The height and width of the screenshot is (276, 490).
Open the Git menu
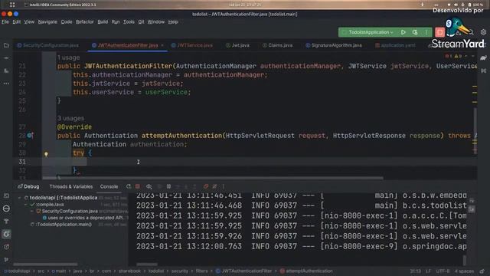[141, 22]
